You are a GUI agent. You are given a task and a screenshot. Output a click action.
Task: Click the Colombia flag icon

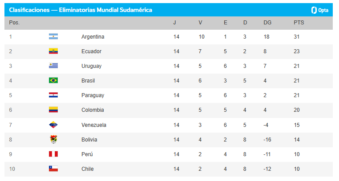[53, 110]
